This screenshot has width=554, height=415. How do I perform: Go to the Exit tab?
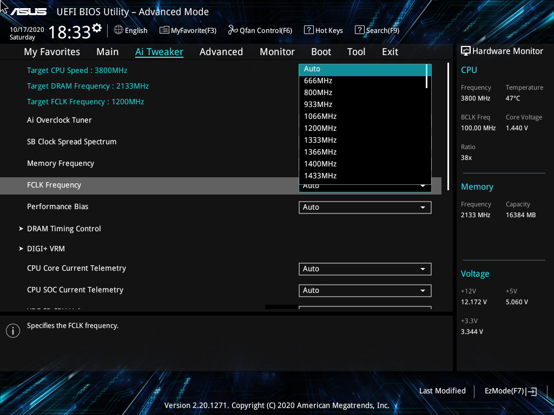(390, 52)
